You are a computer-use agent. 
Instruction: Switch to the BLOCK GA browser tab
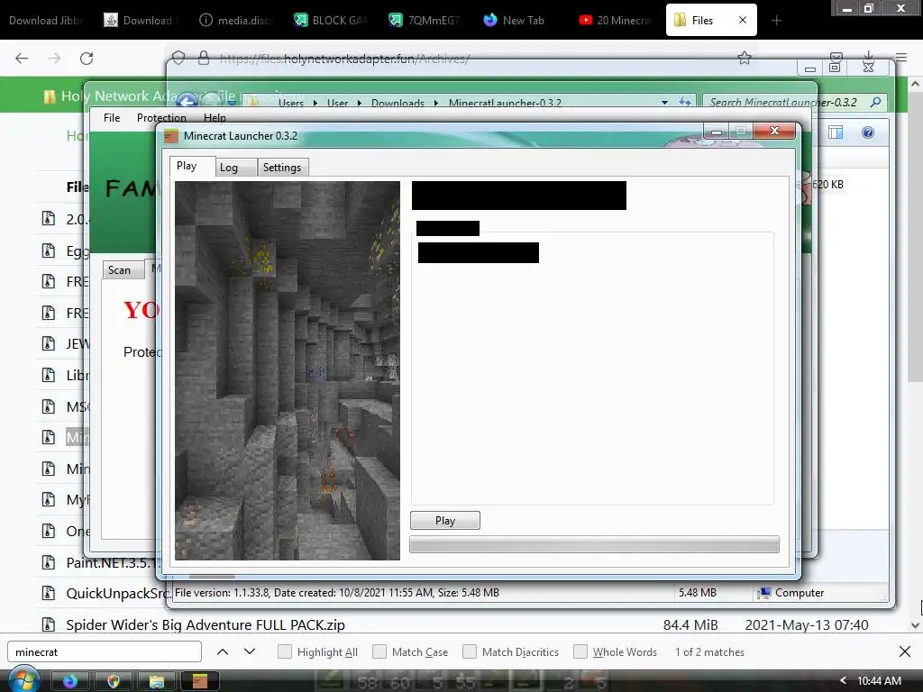[331, 20]
